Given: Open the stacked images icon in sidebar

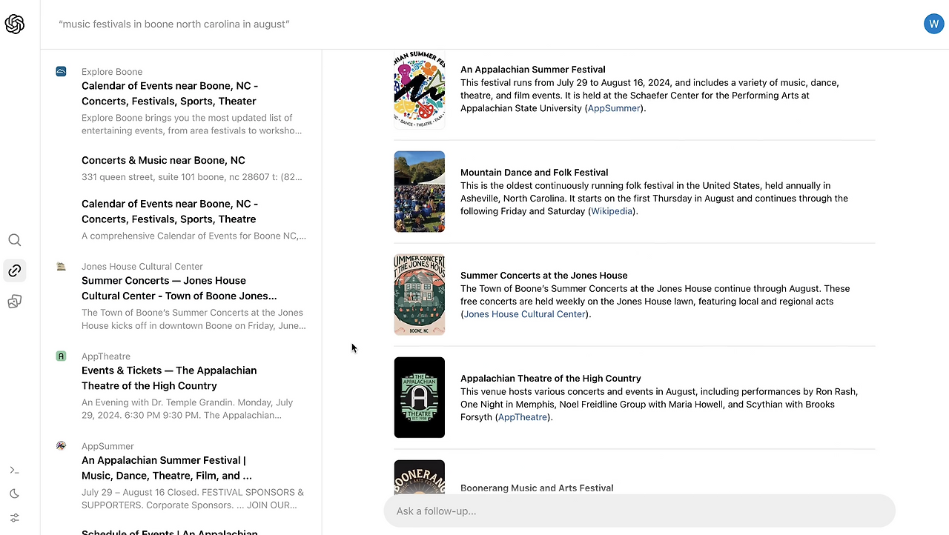Looking at the screenshot, I should click(15, 301).
